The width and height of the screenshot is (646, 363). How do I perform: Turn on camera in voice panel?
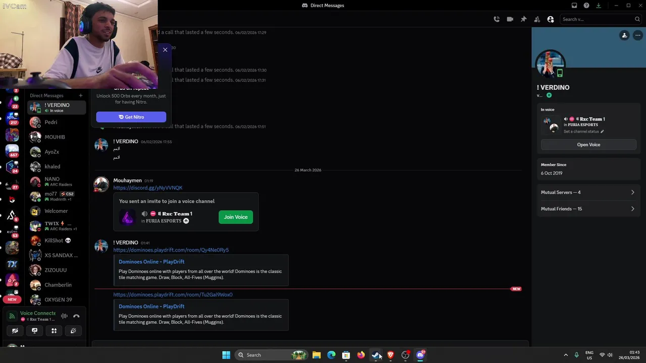pyautogui.click(x=15, y=331)
